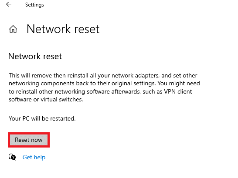Click the Reset now button
238x178 pixels.
pos(29,140)
